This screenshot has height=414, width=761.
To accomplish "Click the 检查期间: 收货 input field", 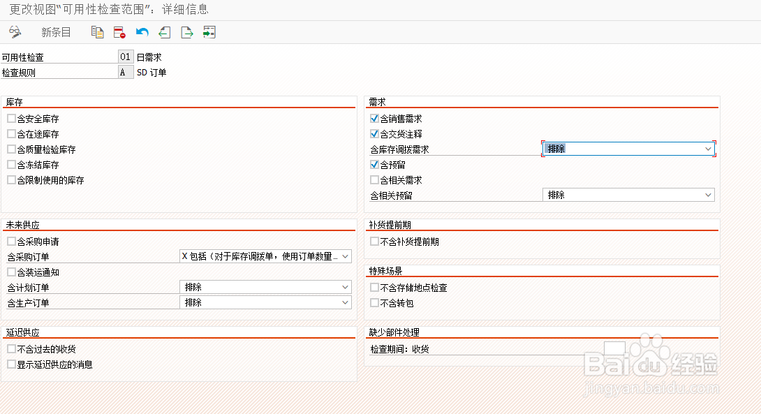I will (x=614, y=348).
